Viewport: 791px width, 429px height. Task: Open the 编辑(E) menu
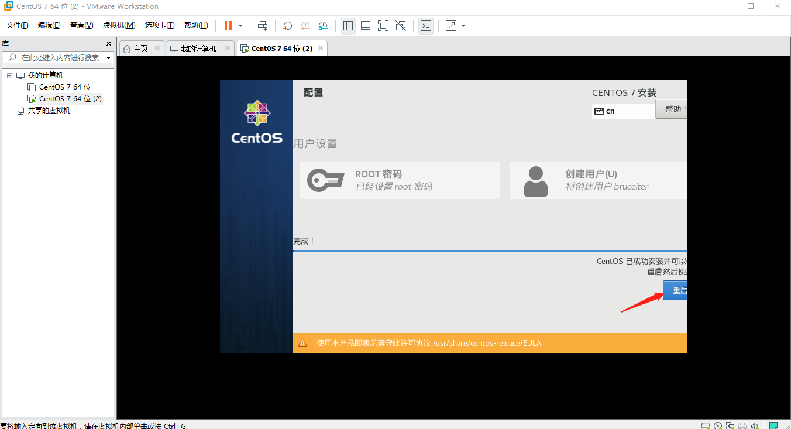[x=49, y=25]
